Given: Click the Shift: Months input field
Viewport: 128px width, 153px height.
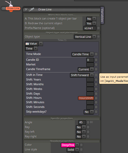Looking at the screenshot, I should [x=90, y=84].
